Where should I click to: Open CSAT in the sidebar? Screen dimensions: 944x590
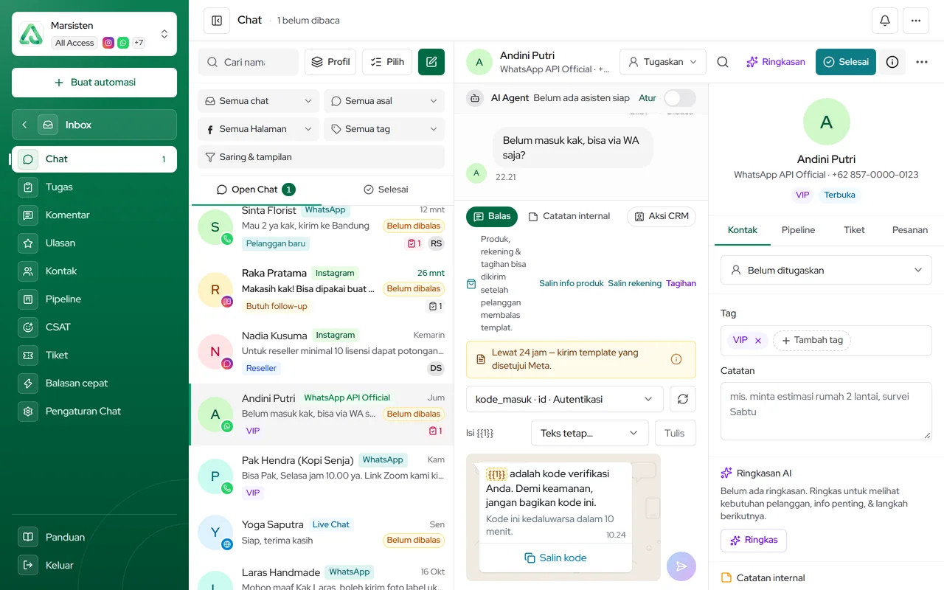[94, 327]
